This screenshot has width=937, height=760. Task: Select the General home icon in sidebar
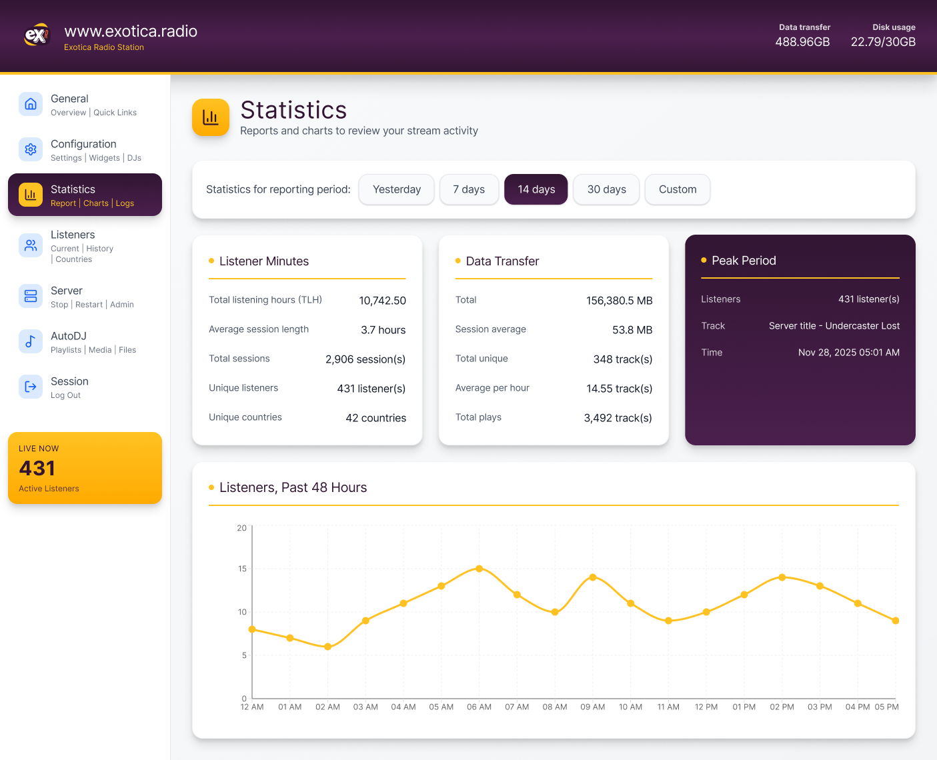tap(31, 104)
